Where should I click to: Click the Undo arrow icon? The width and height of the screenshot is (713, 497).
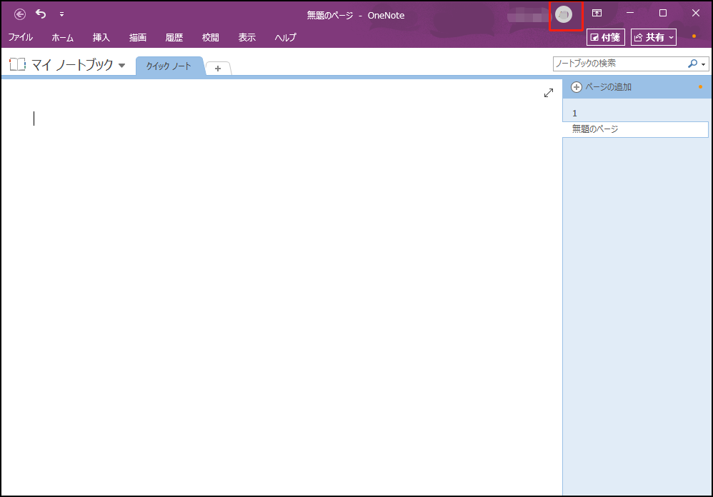[x=41, y=14]
